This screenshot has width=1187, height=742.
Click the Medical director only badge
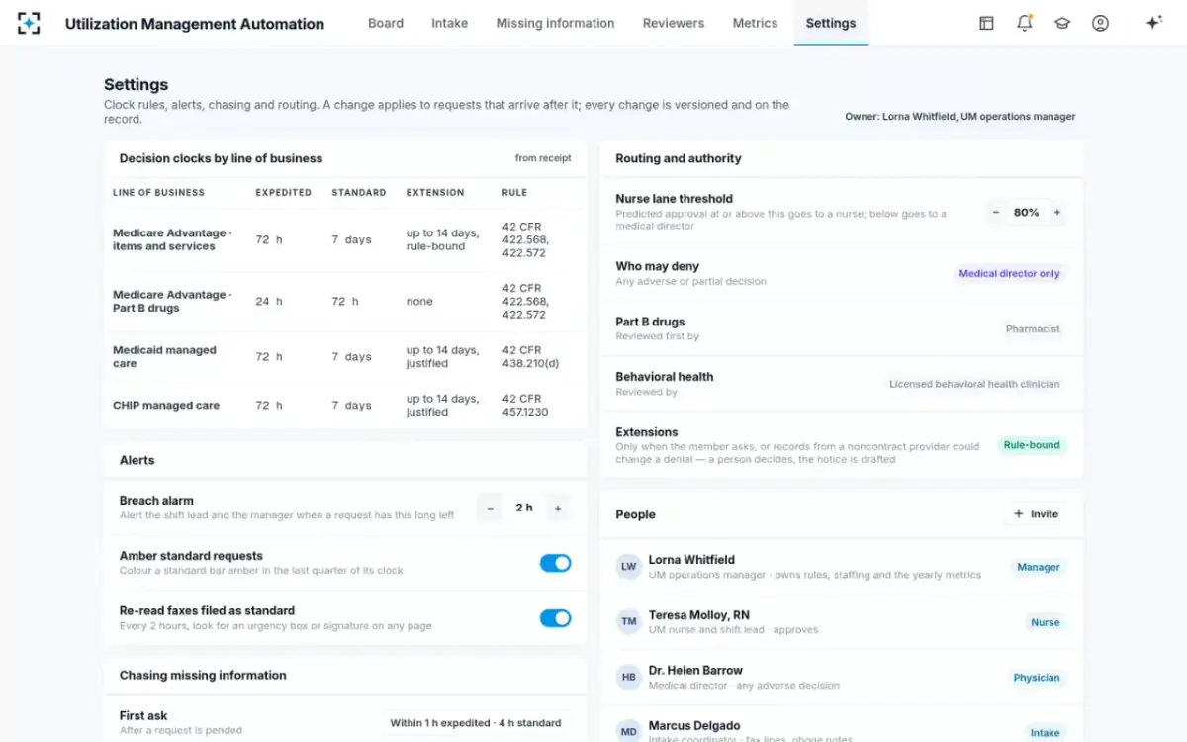point(1009,274)
